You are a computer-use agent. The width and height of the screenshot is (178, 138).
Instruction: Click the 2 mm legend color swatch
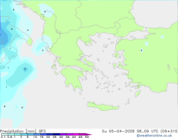pos(24,134)
